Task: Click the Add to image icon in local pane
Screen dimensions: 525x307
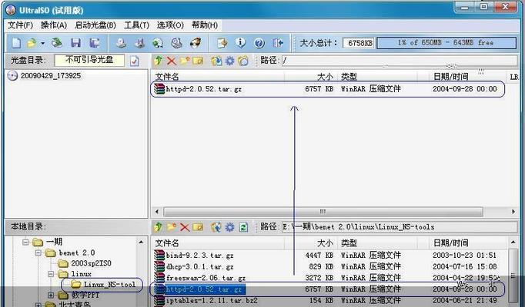Action: tap(216, 227)
